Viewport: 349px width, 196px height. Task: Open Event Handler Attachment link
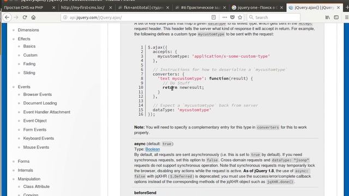47,112
